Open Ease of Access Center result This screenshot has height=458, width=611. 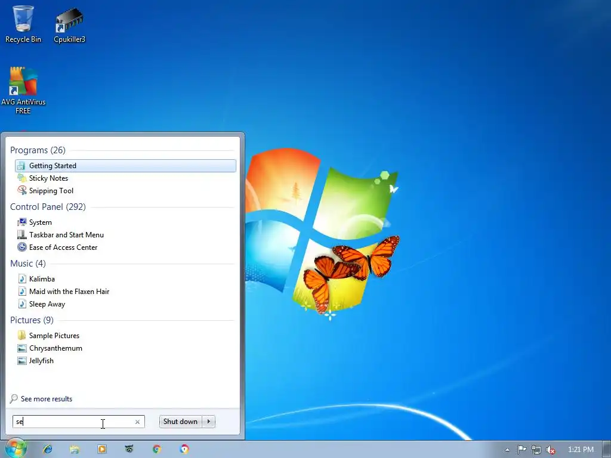125,247
